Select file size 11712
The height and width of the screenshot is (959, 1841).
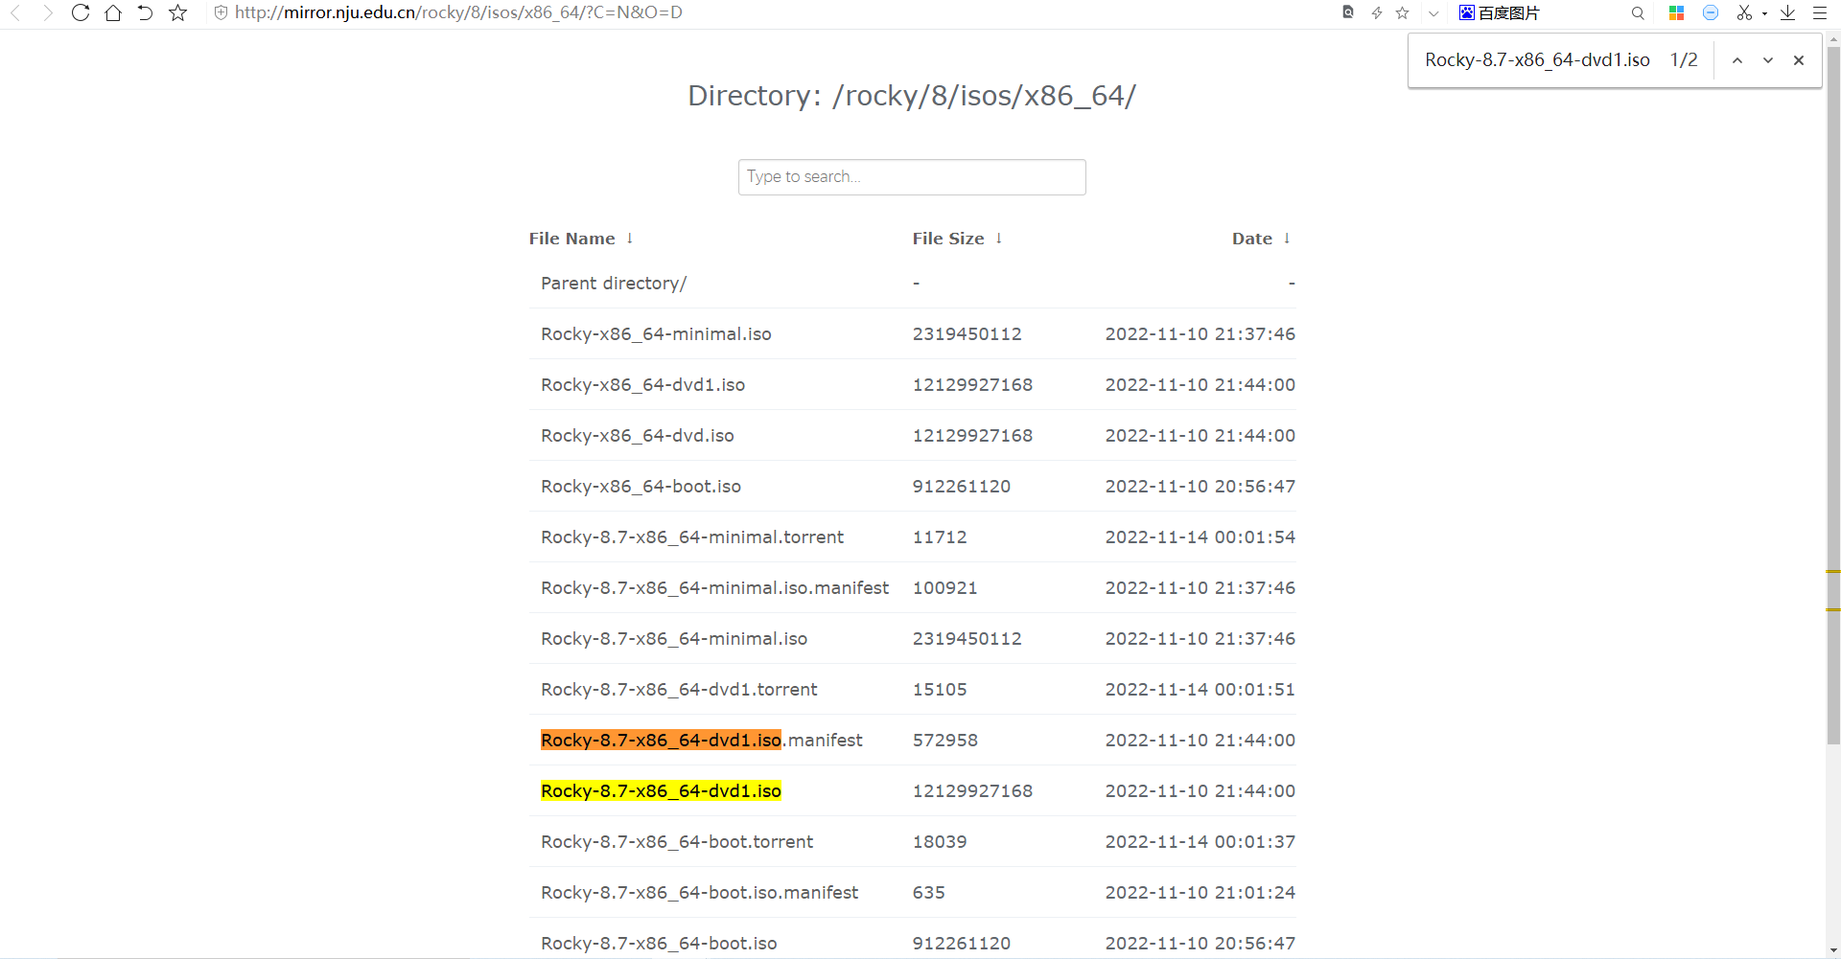click(940, 537)
